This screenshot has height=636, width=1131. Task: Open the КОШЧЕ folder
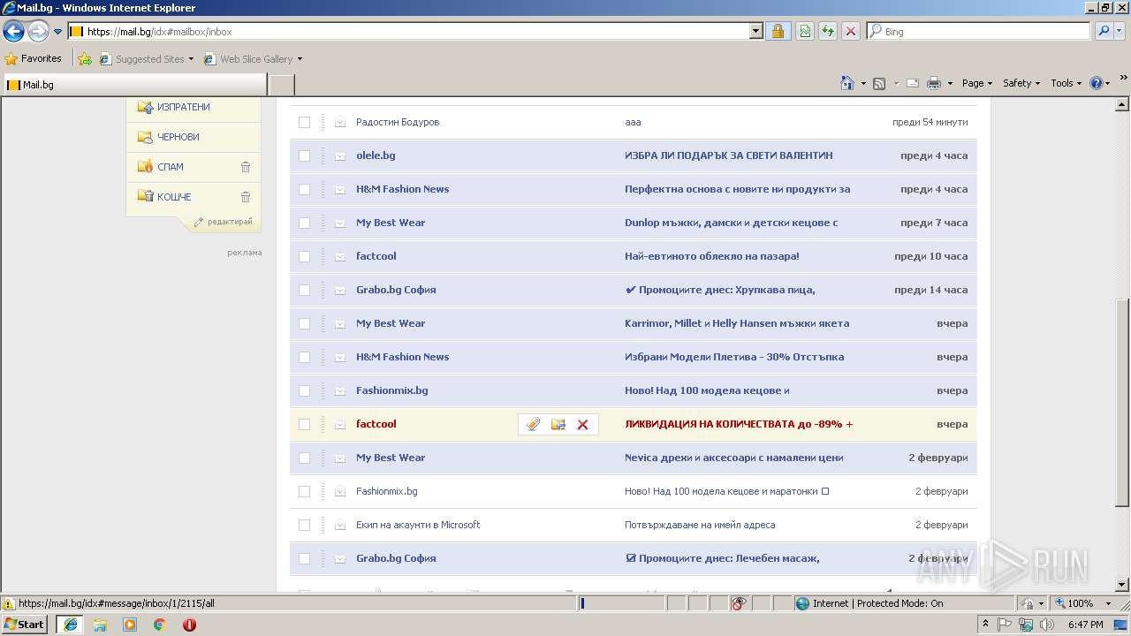tap(173, 197)
